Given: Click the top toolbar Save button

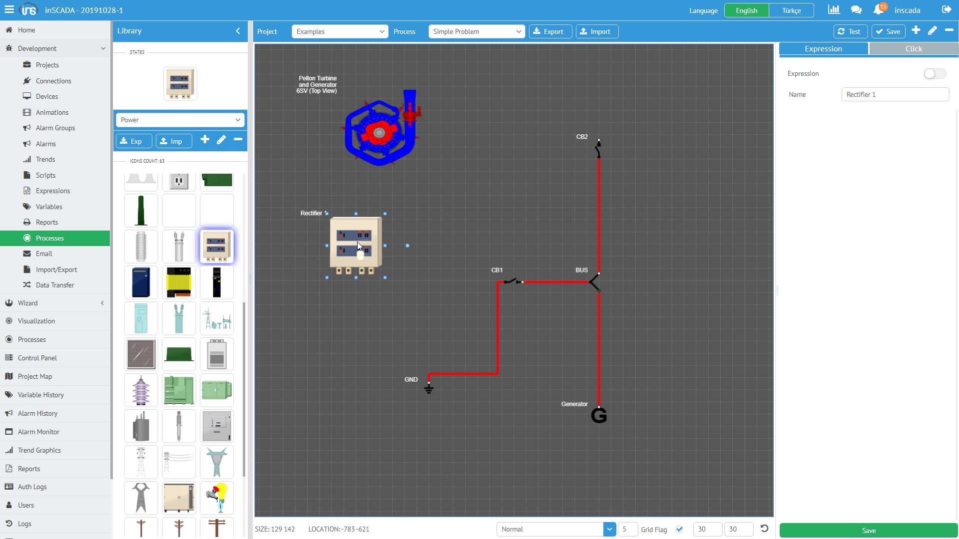Looking at the screenshot, I should 888,31.
